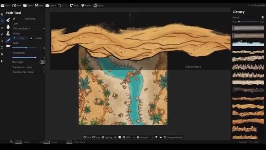Open the hamburger Menu
The image size is (266, 150).
coord(5,5)
